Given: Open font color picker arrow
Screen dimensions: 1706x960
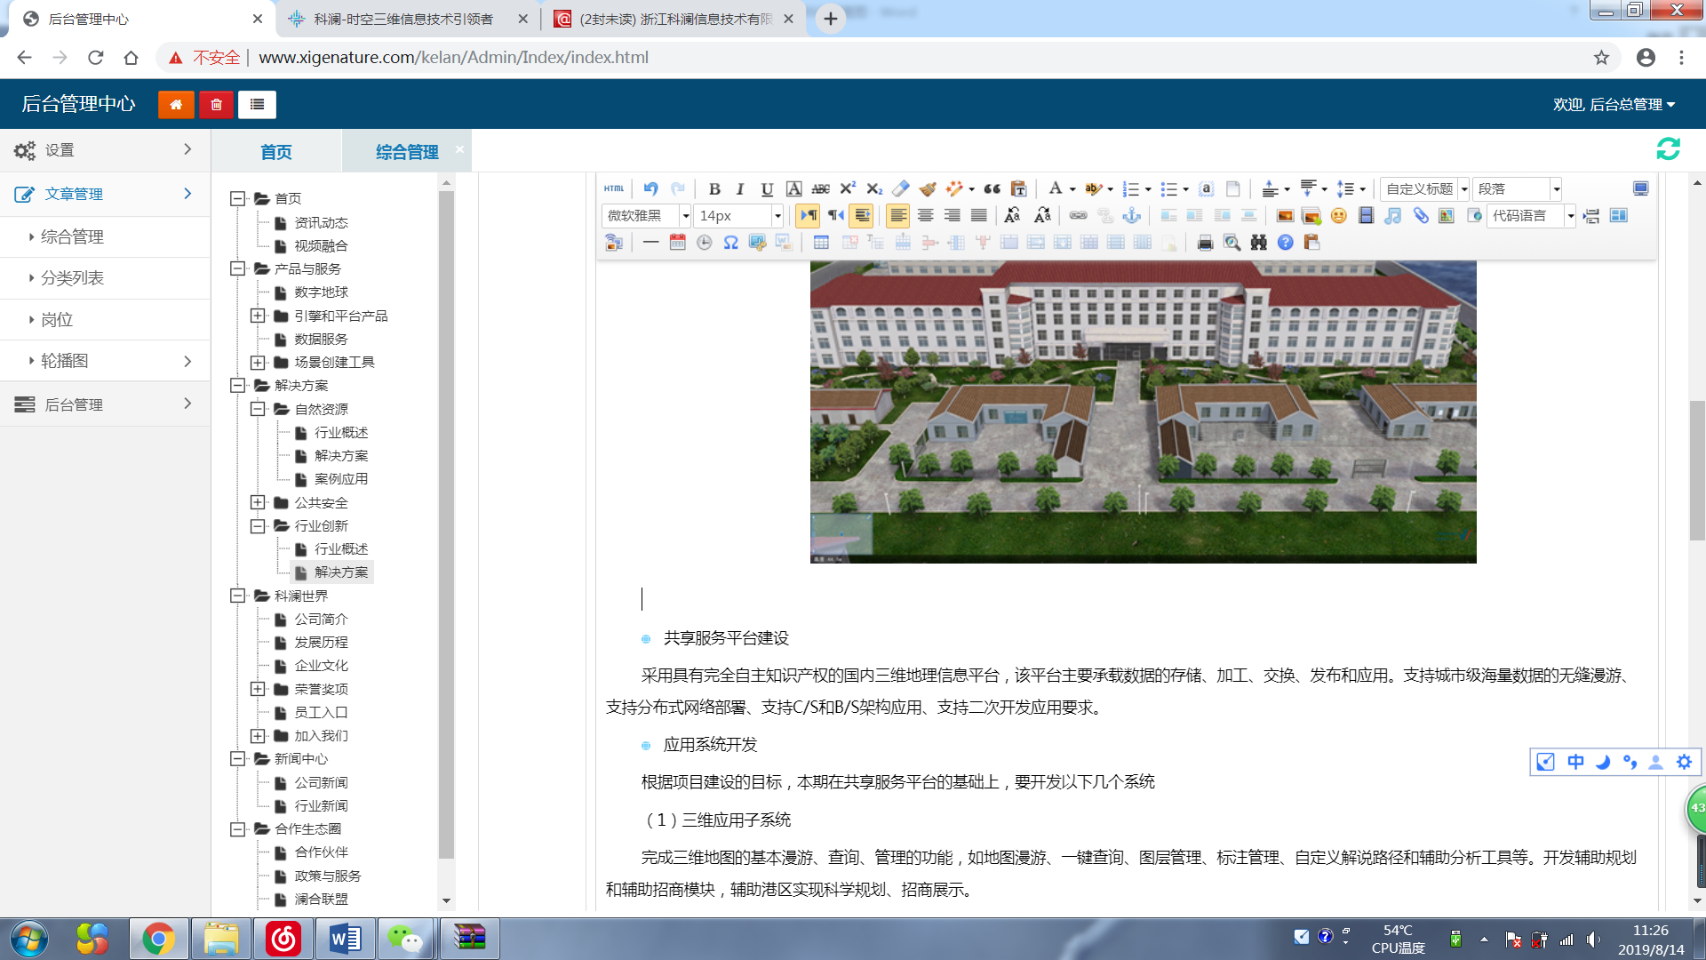Looking at the screenshot, I should (x=1072, y=188).
